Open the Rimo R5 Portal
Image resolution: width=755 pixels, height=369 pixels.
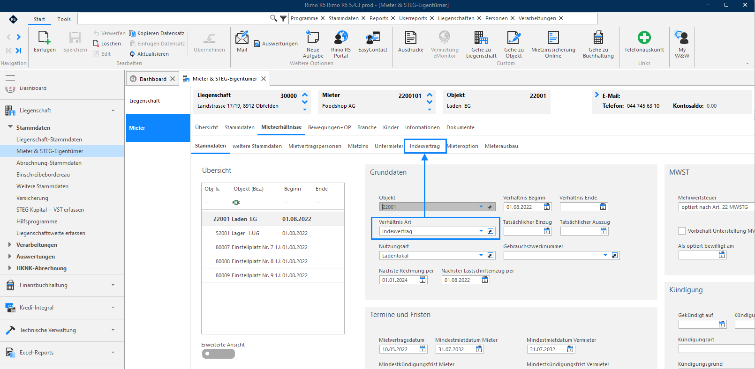point(341,44)
